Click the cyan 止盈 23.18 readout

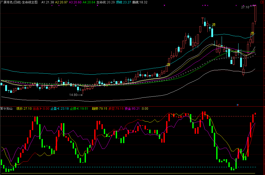click(x=60, y=109)
